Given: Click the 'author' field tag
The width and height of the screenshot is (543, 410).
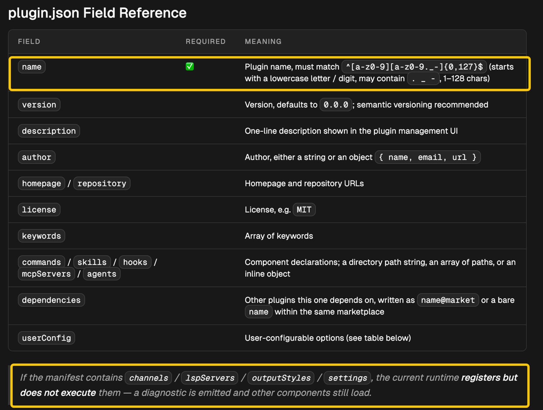Looking at the screenshot, I should pos(37,157).
